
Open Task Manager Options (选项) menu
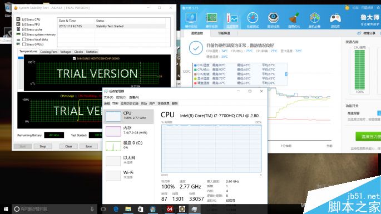click(121, 97)
